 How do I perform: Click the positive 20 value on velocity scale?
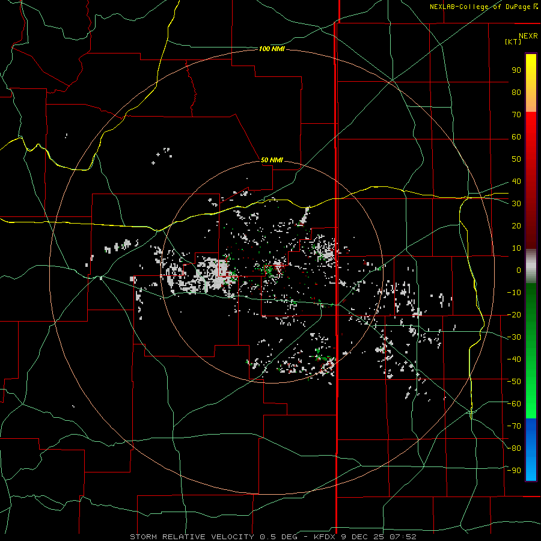click(516, 225)
